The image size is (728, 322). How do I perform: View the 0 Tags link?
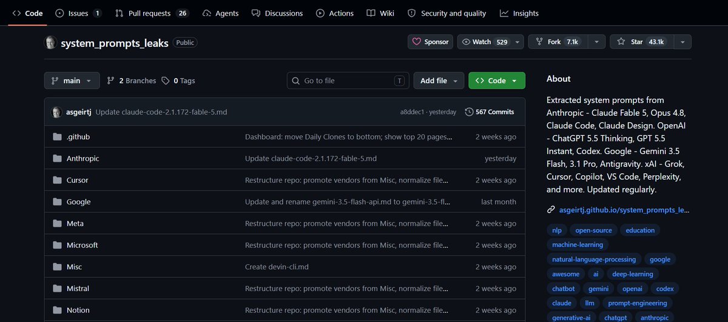[178, 81]
